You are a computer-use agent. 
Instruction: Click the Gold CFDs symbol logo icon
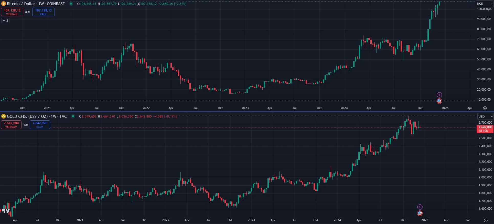[4, 116]
